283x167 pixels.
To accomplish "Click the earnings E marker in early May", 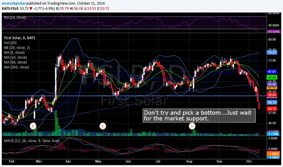I will coord(103,126).
